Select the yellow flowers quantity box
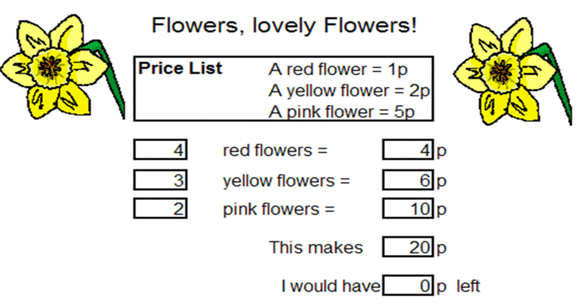The height and width of the screenshot is (308, 585). 160,180
